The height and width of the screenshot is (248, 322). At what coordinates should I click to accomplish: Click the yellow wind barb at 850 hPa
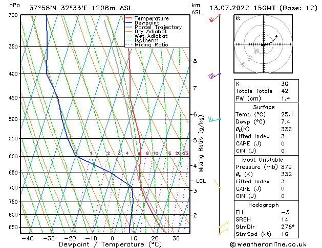pyautogui.click(x=223, y=227)
